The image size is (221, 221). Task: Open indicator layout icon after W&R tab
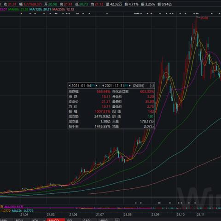117,220
